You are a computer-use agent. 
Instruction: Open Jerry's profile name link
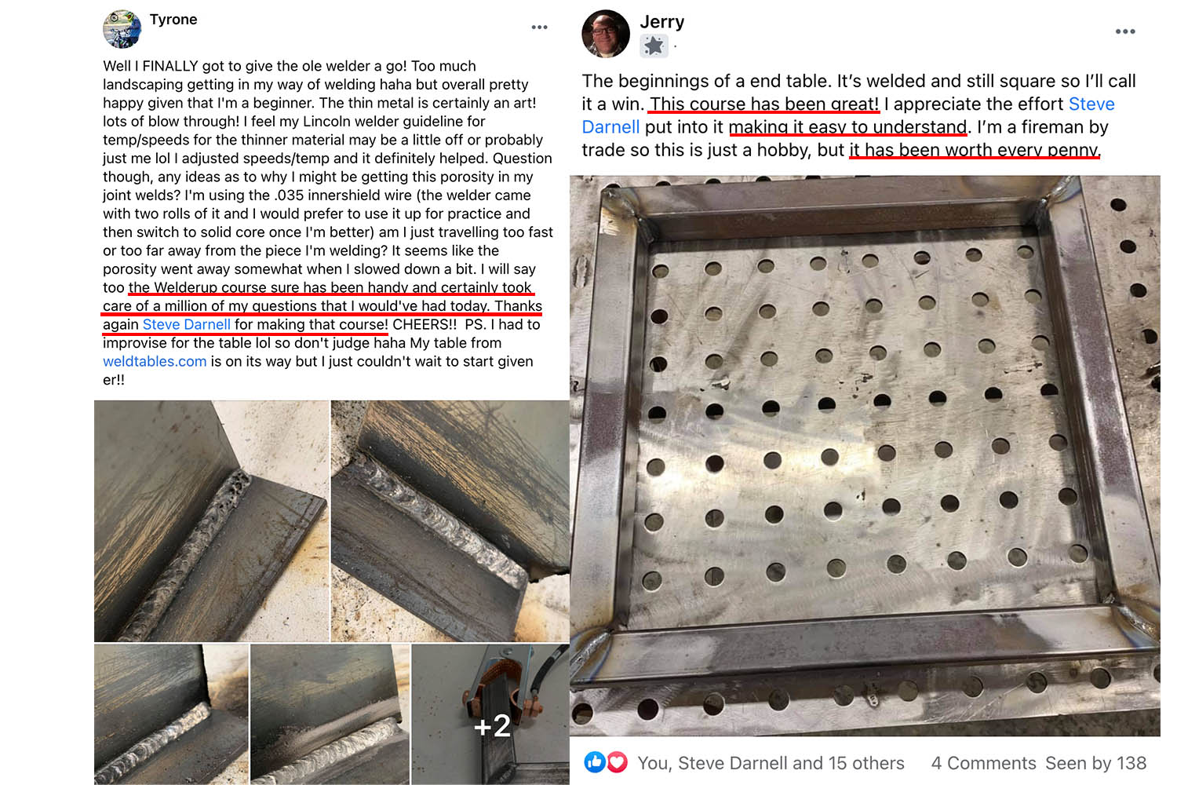coord(662,22)
